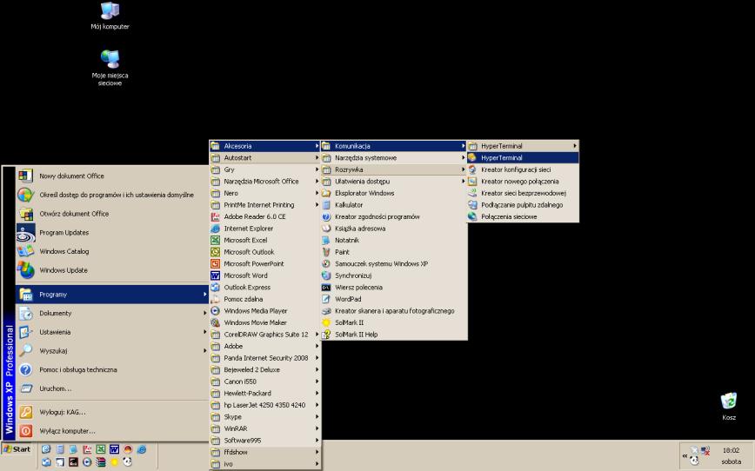Expand the HyperTerminal folder submenu arrow
The width and height of the screenshot is (755, 471).
coord(574,146)
